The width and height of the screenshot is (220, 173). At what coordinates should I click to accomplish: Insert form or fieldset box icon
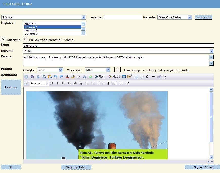141,76
